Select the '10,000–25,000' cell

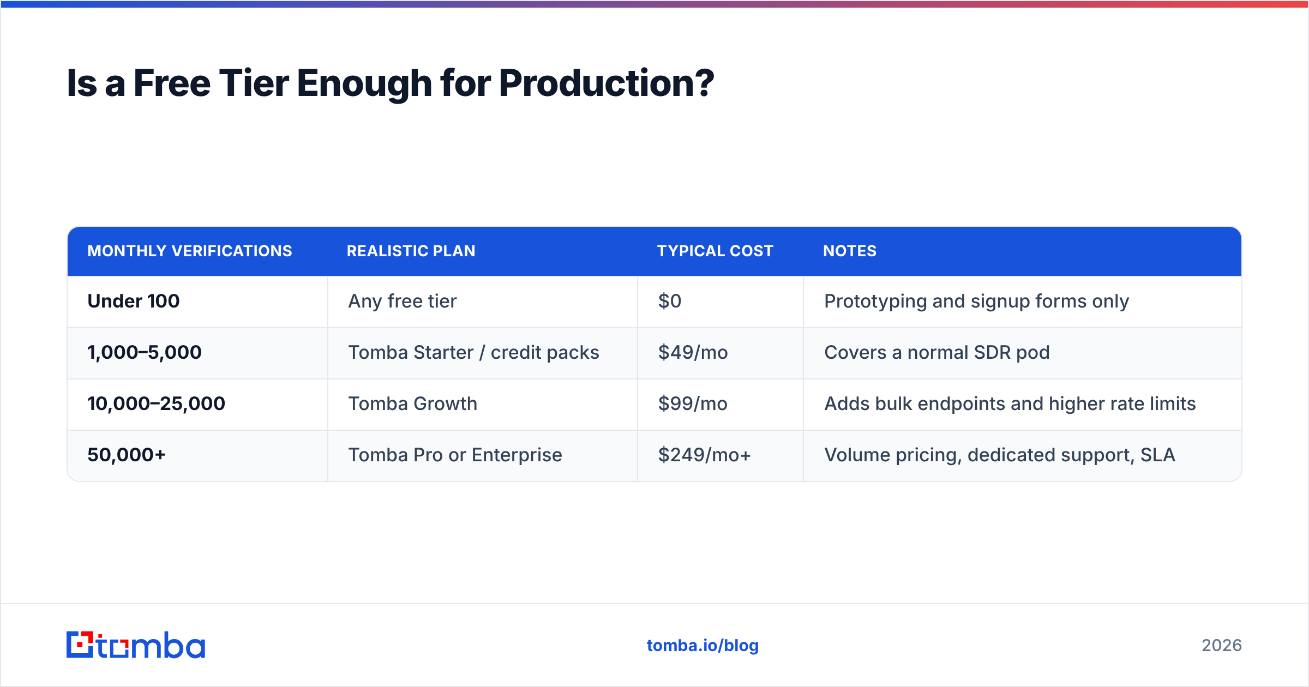click(x=197, y=404)
